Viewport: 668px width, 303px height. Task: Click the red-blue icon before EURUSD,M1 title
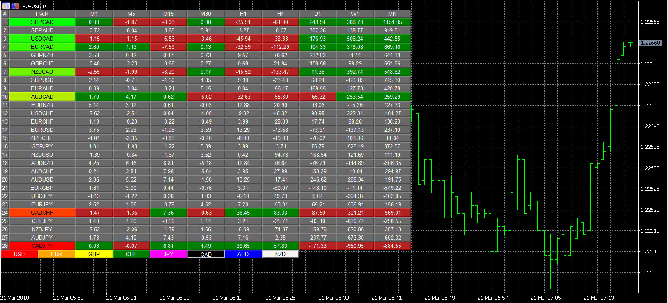[15, 6]
